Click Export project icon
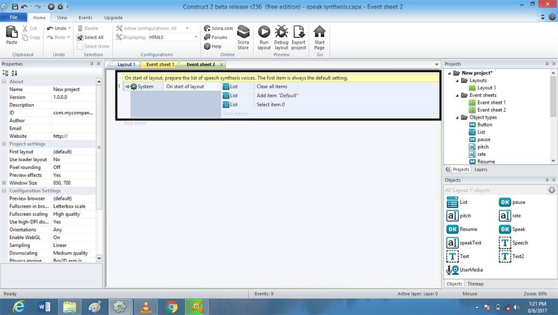 pos(299,32)
